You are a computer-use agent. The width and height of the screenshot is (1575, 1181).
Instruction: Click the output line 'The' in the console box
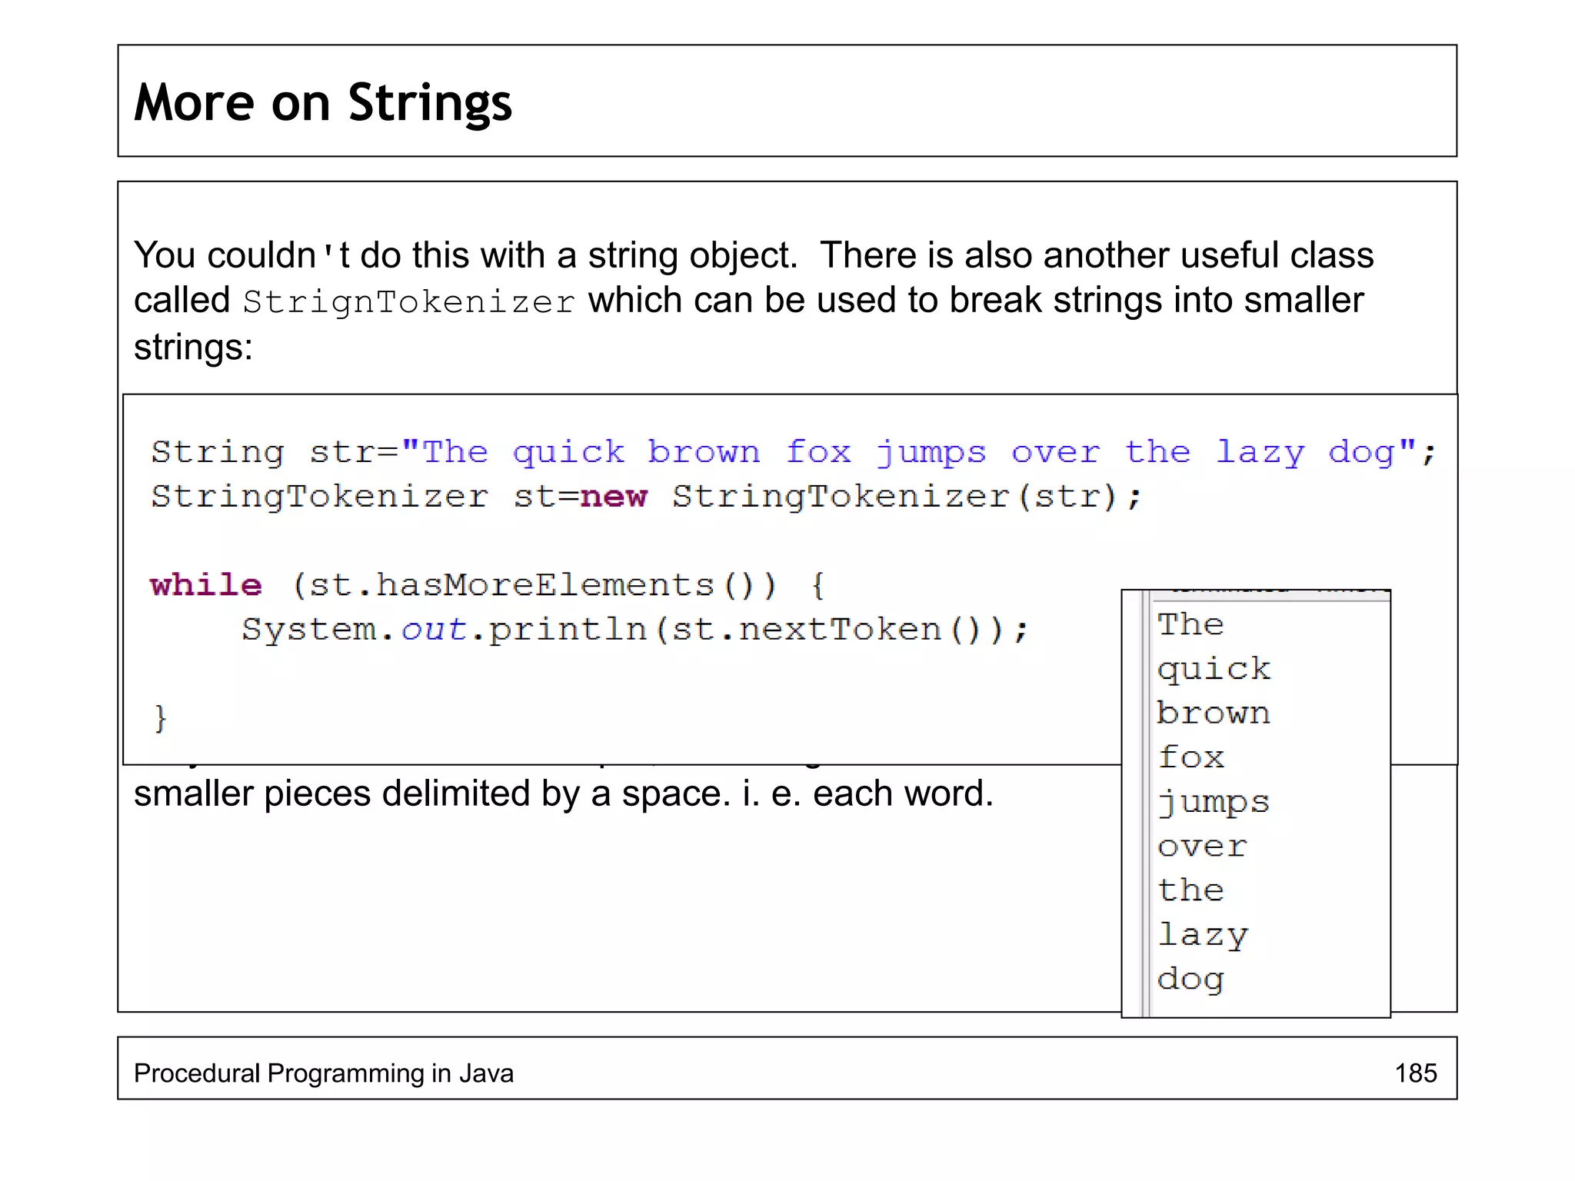(1190, 624)
